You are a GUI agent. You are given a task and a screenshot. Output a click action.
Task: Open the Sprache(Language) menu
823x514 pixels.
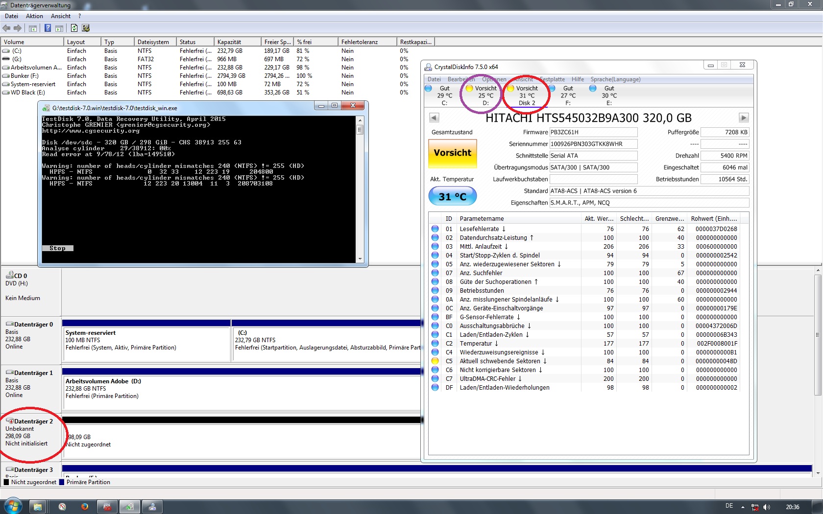[x=615, y=79]
